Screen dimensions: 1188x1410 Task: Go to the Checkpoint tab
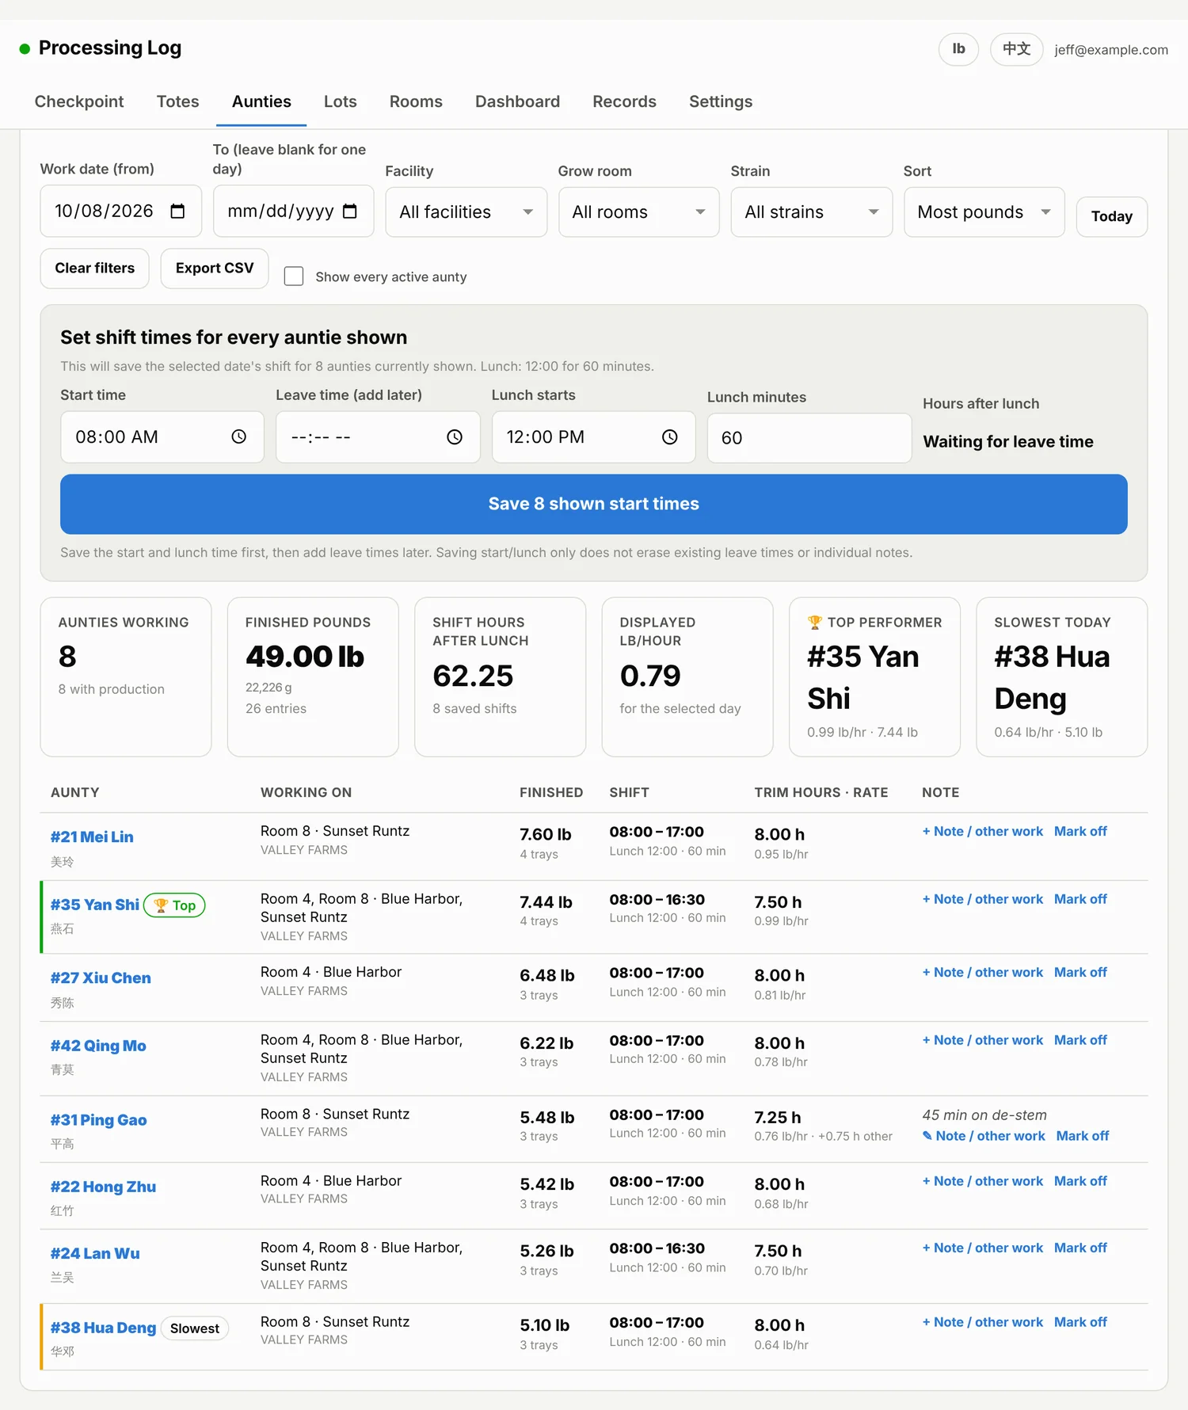click(79, 101)
